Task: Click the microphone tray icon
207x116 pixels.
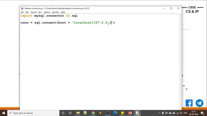Action: tap(163, 113)
